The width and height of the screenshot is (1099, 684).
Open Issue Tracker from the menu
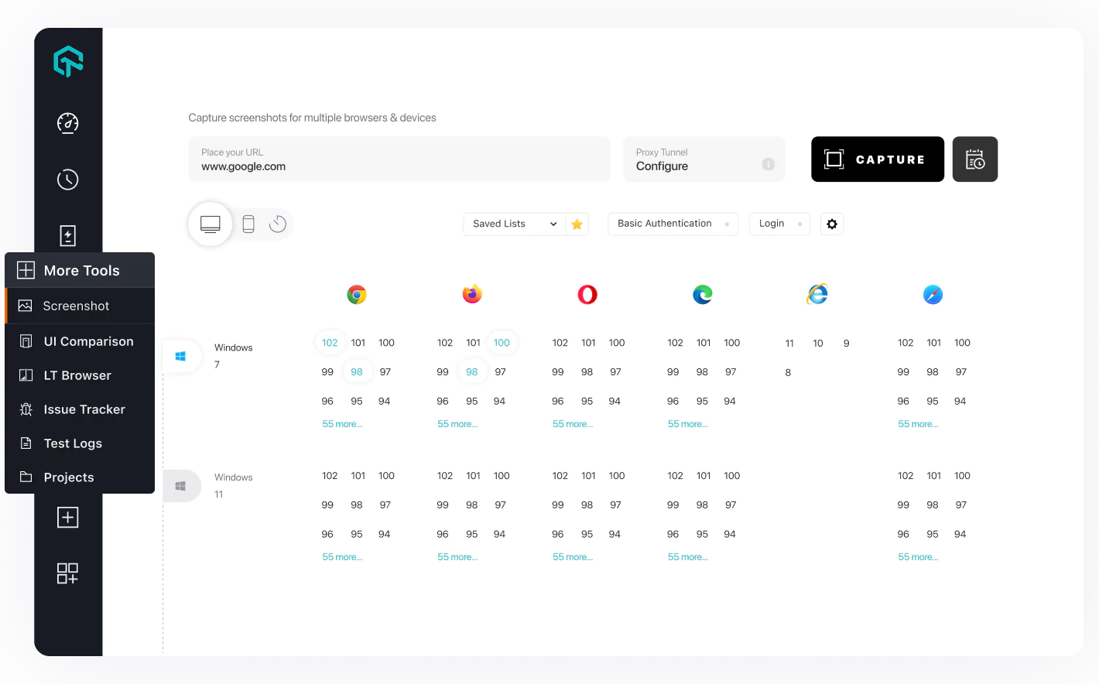click(x=80, y=409)
